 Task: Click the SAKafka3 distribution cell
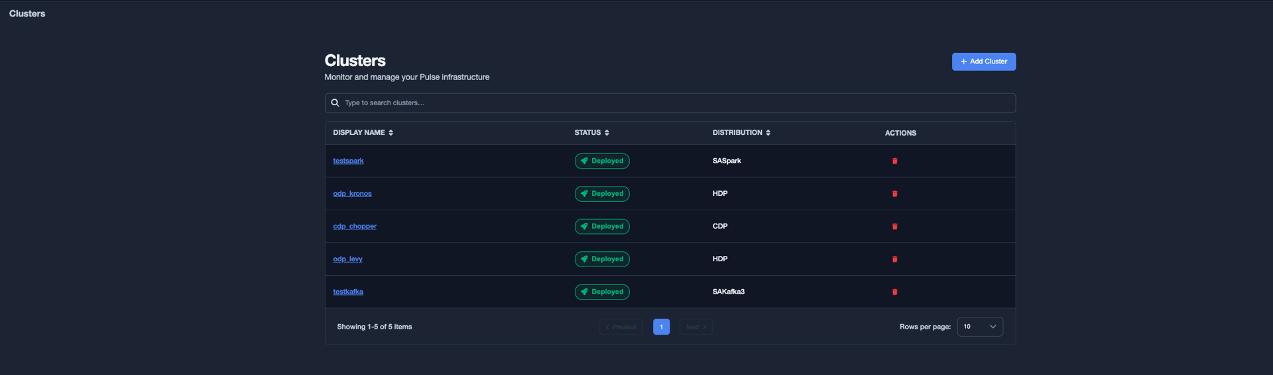[729, 292]
